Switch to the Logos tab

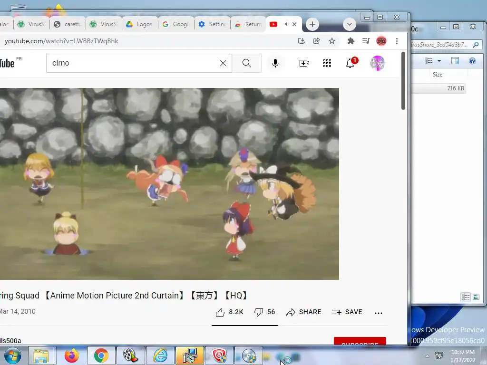(x=139, y=24)
